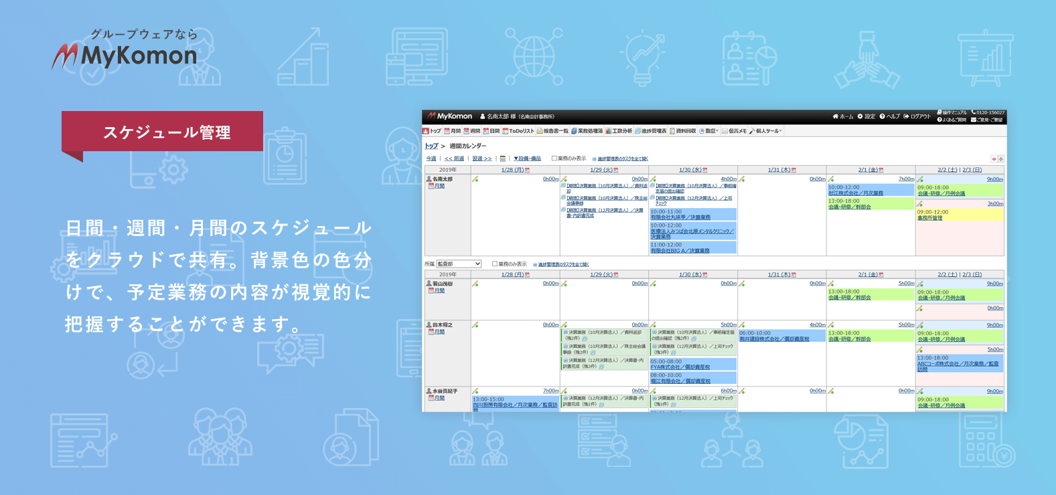Open the 2/3 (日) date link in top table
Screen dimensions: 1056x495
pyautogui.click(x=972, y=170)
